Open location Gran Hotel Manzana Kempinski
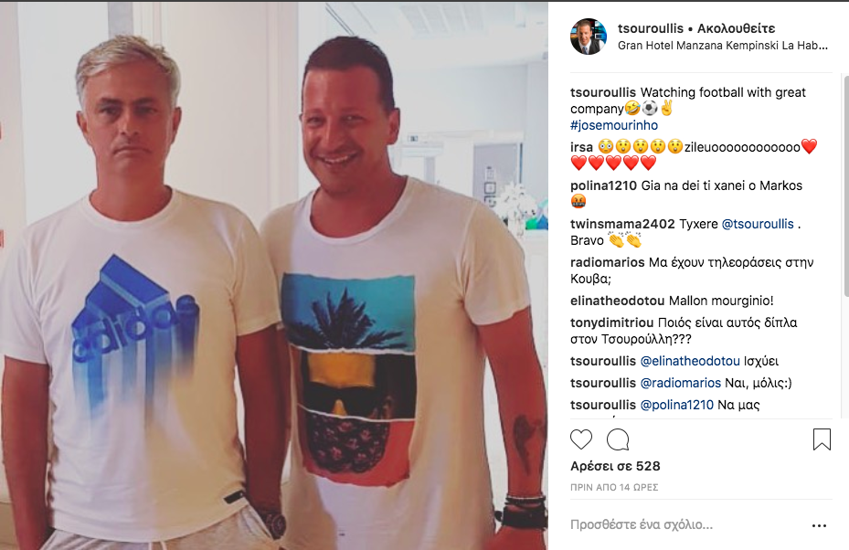 point(723,46)
